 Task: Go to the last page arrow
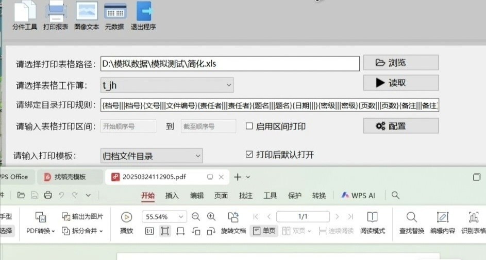click(350, 217)
